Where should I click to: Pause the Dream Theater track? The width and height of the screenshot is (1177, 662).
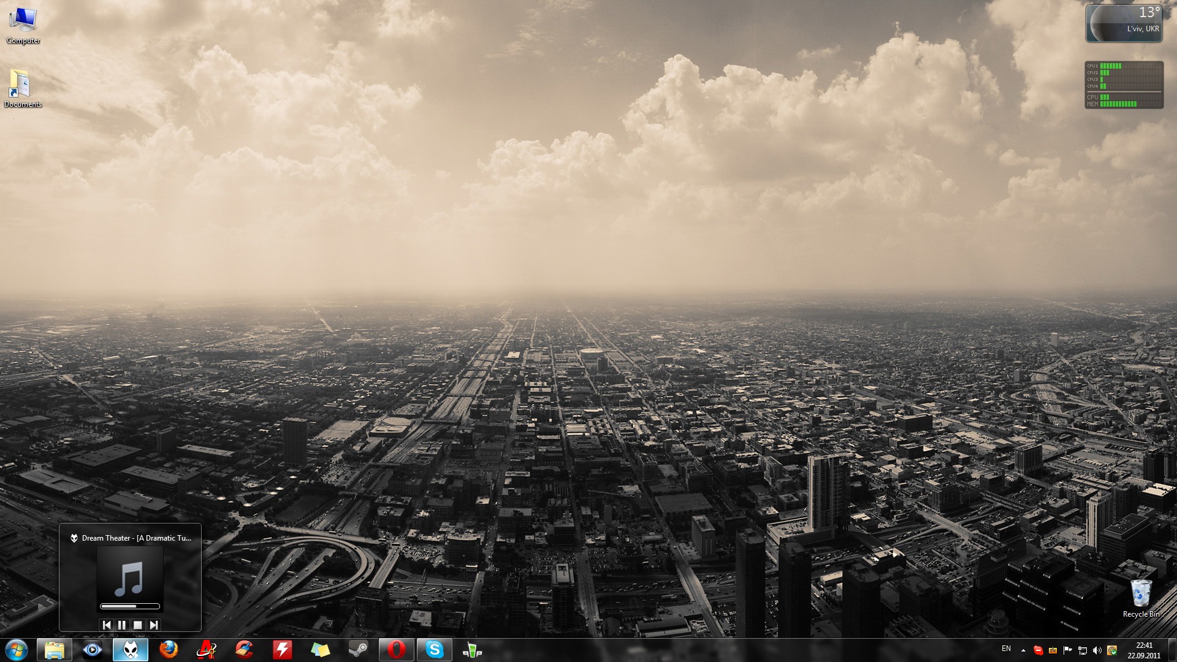(x=121, y=625)
